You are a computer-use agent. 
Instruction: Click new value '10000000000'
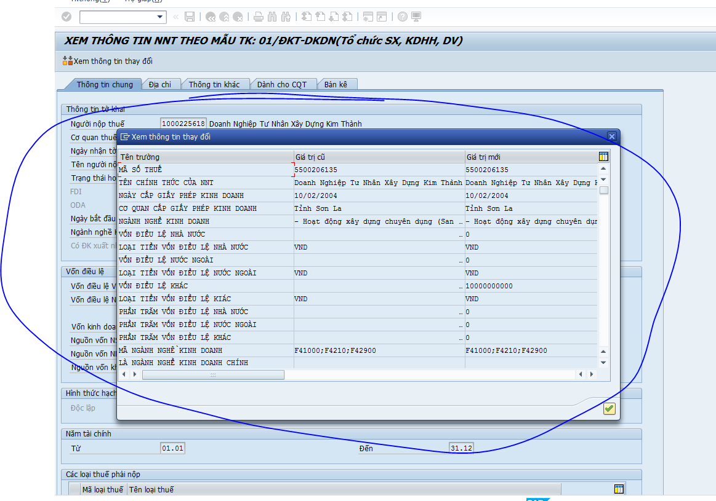531,286
